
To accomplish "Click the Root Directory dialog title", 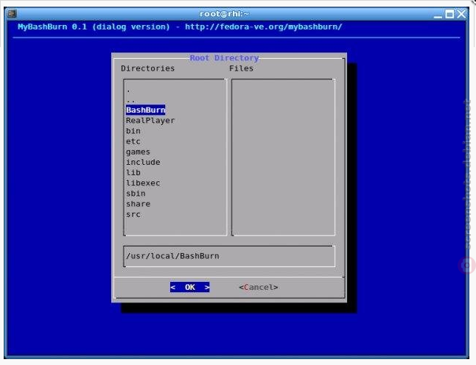I will [x=224, y=57].
